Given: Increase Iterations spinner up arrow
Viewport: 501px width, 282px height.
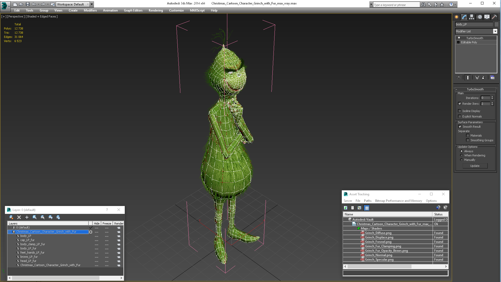Looking at the screenshot, I should click(492, 97).
